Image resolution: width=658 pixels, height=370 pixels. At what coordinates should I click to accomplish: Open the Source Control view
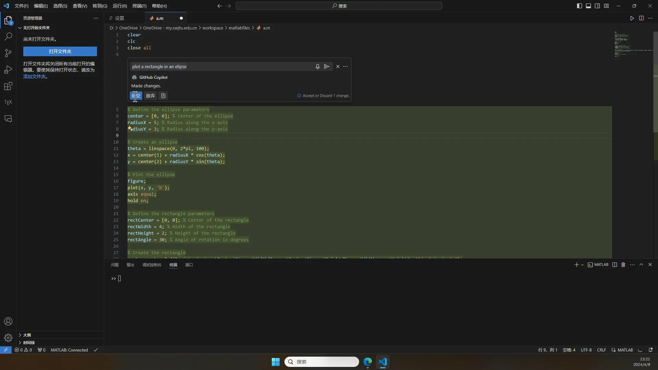coord(8,53)
